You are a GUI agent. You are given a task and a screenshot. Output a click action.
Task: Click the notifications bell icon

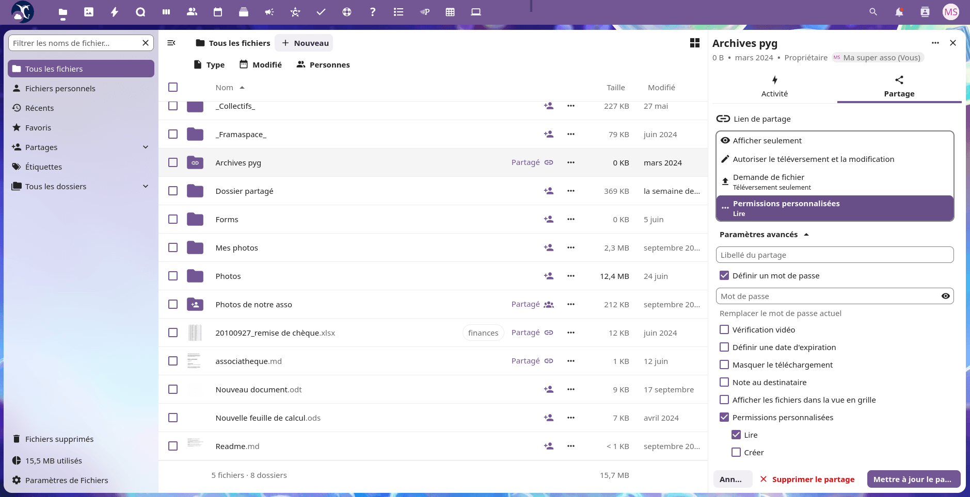(x=899, y=12)
